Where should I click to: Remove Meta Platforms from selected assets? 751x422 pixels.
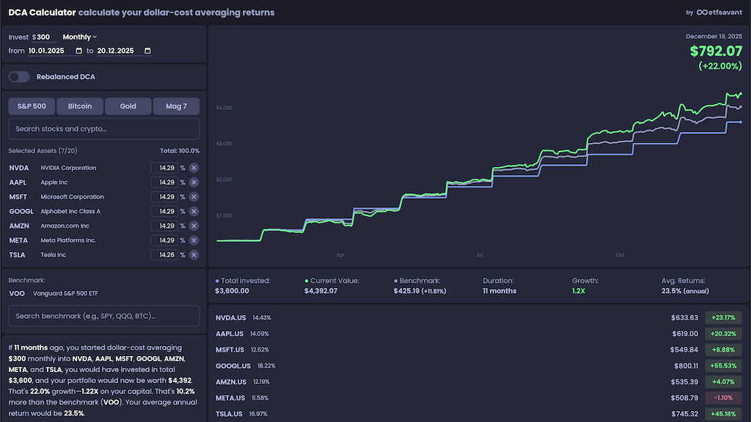click(x=193, y=240)
